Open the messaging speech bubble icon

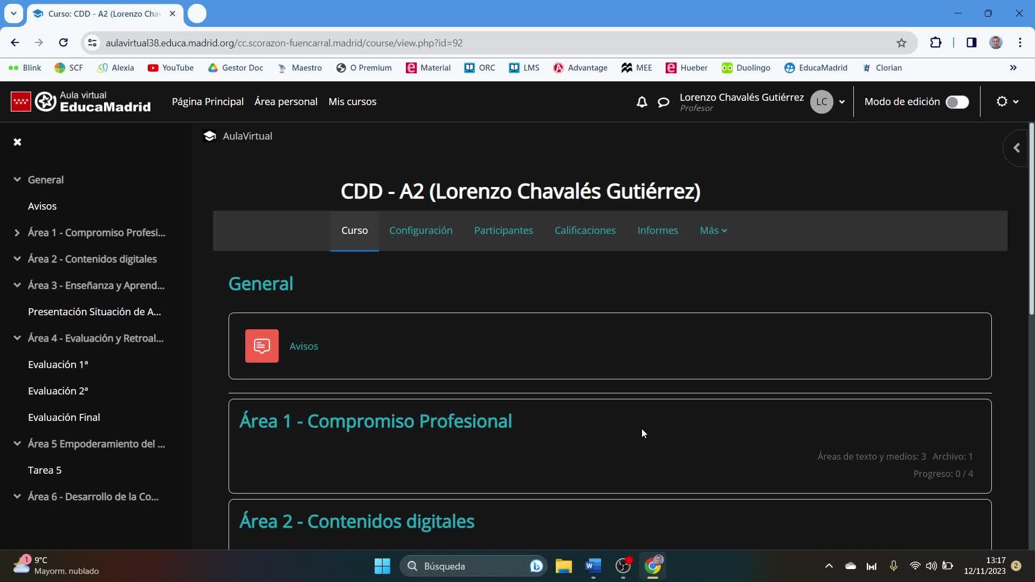click(664, 102)
